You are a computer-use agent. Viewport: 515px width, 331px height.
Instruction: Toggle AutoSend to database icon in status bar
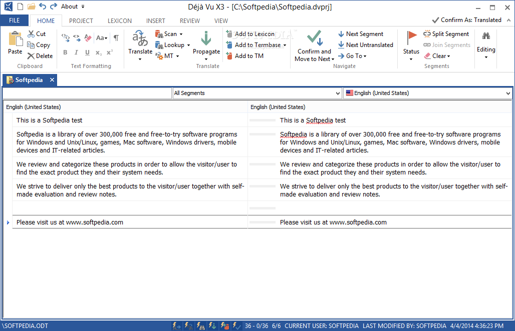tap(224, 326)
